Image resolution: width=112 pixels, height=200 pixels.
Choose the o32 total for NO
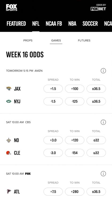(x=96, y=140)
